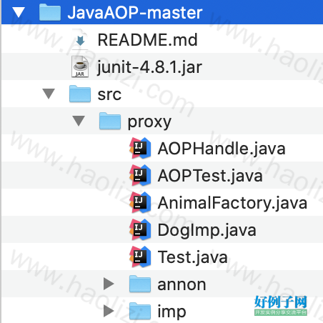The image size is (323, 323).
Task: Select the AOPHandle.java file name
Action: pos(222,149)
